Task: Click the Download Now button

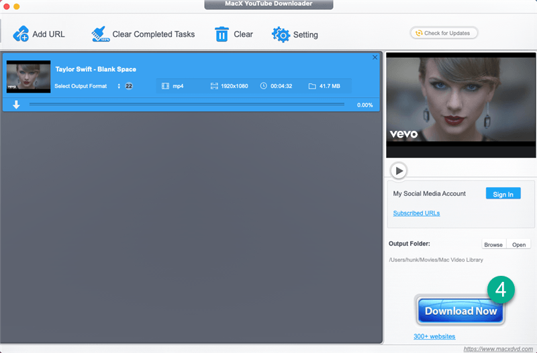Action: (460, 311)
